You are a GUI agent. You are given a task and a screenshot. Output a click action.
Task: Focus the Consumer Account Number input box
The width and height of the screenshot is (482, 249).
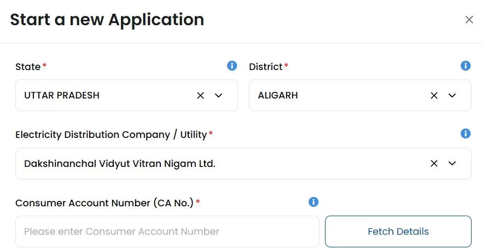point(167,231)
